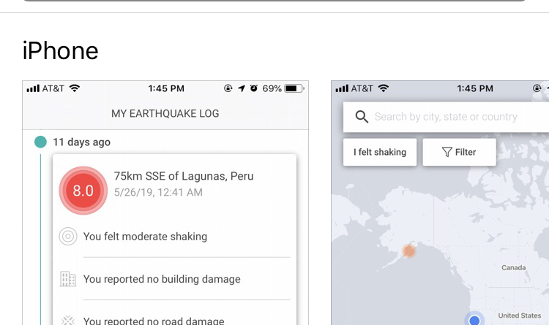The width and height of the screenshot is (549, 325).
Task: Click the 'Search by city, state or country' field
Action: click(x=454, y=117)
